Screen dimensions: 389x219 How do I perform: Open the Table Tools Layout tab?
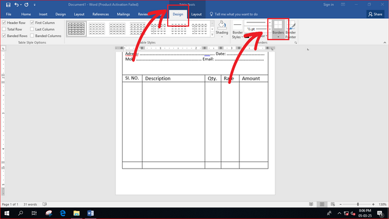click(196, 14)
